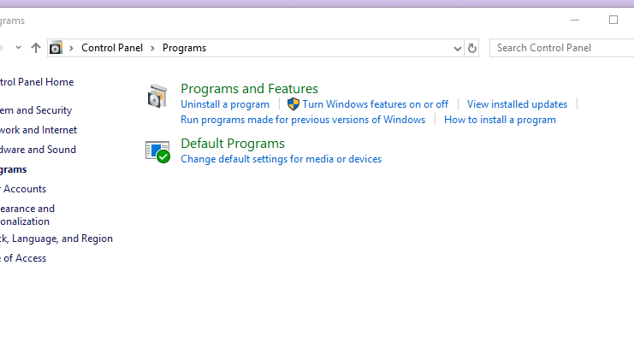Click the shield icon next to Windows features
The height and width of the screenshot is (342, 634).
pos(293,104)
